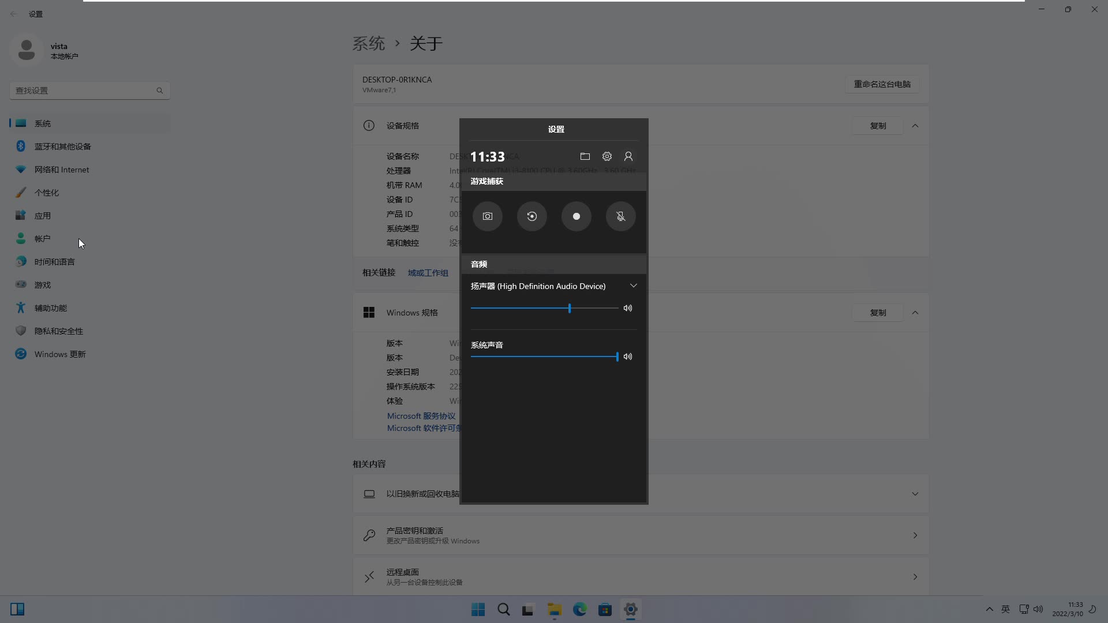This screenshot has width=1108, height=623.
Task: Click the user account icon in quick settings
Action: [x=628, y=156]
